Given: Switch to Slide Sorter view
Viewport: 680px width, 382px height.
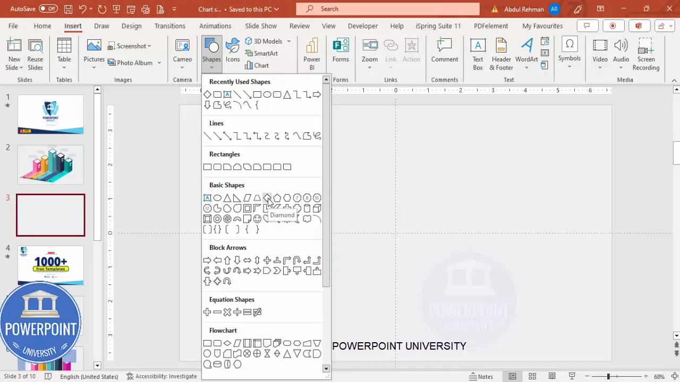Looking at the screenshot, I should tap(532, 377).
